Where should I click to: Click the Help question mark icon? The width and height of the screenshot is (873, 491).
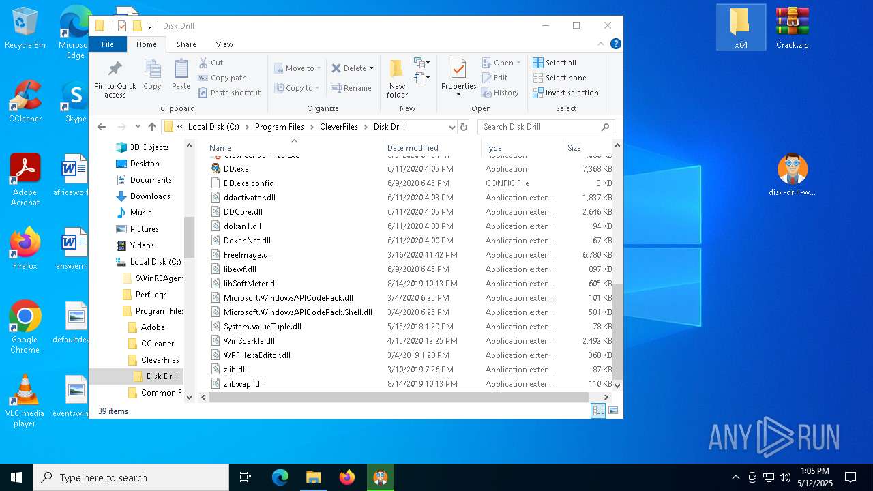point(615,44)
